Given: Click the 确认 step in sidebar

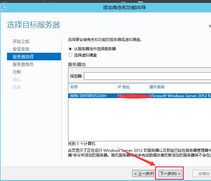Looking at the screenshot, I should (x=17, y=80).
